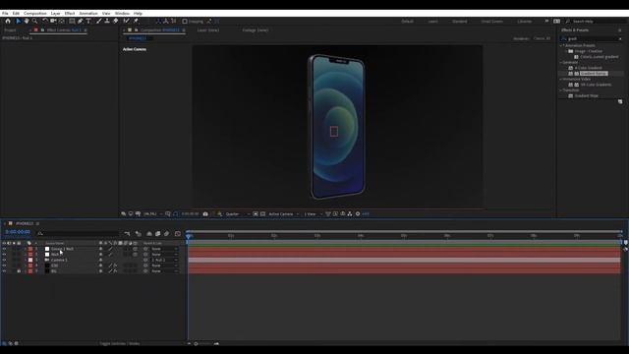Toggle frame blending icon in timeline header
The width and height of the screenshot is (629, 354).
(157, 234)
